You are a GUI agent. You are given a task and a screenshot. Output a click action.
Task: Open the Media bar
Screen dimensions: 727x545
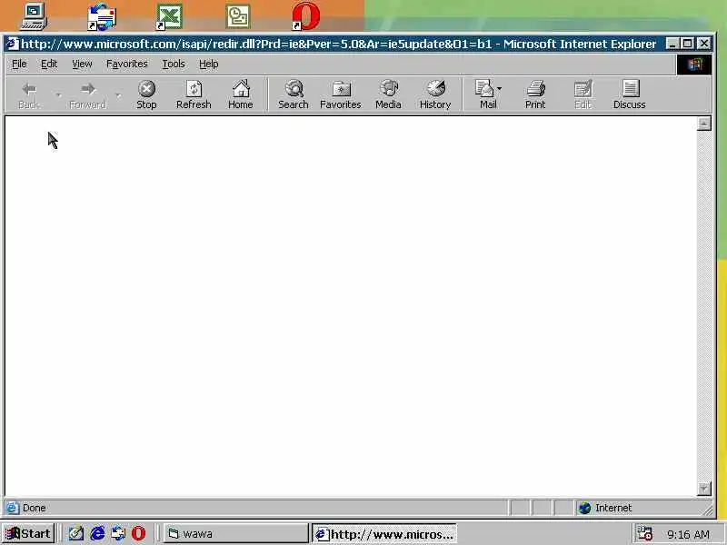coord(388,95)
